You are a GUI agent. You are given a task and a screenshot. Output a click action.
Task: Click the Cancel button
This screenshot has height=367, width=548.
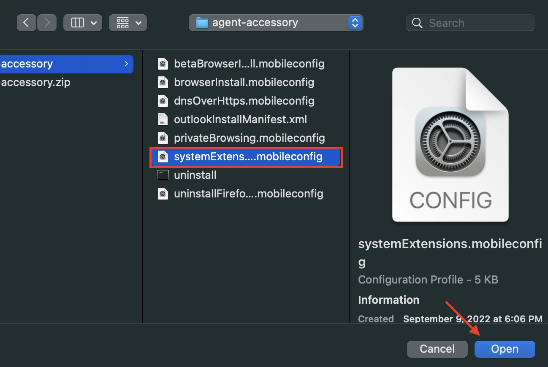[437, 349]
